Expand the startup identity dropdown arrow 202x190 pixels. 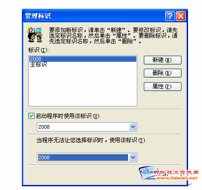pyautogui.click(x=133, y=127)
